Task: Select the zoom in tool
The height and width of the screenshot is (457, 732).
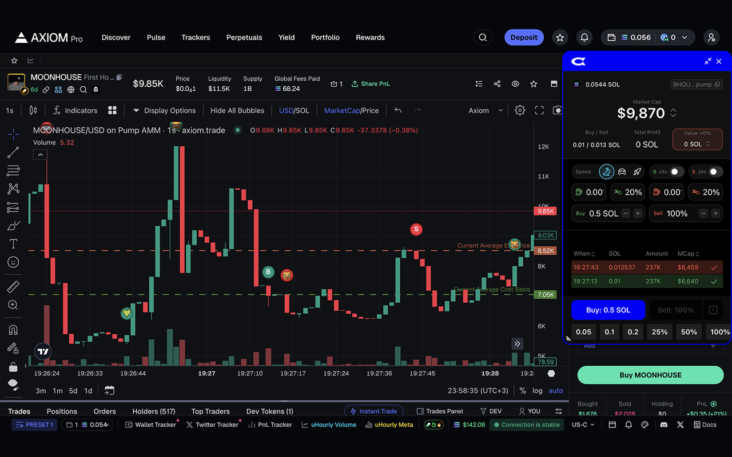Action: tap(13, 305)
